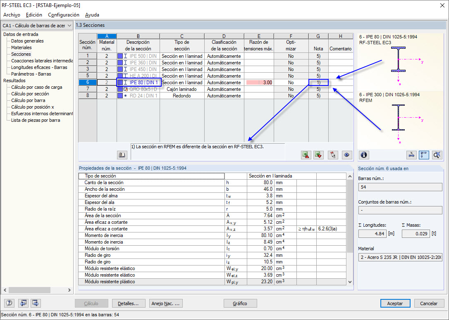The width and height of the screenshot is (449, 320).
Task: Open the Archivo menu
Action: coord(11,15)
